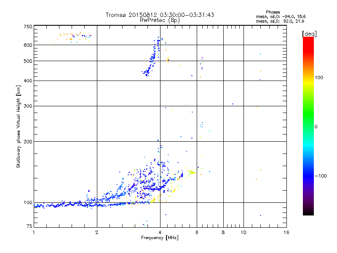Click the 'Phases' header text

(x=273, y=12)
